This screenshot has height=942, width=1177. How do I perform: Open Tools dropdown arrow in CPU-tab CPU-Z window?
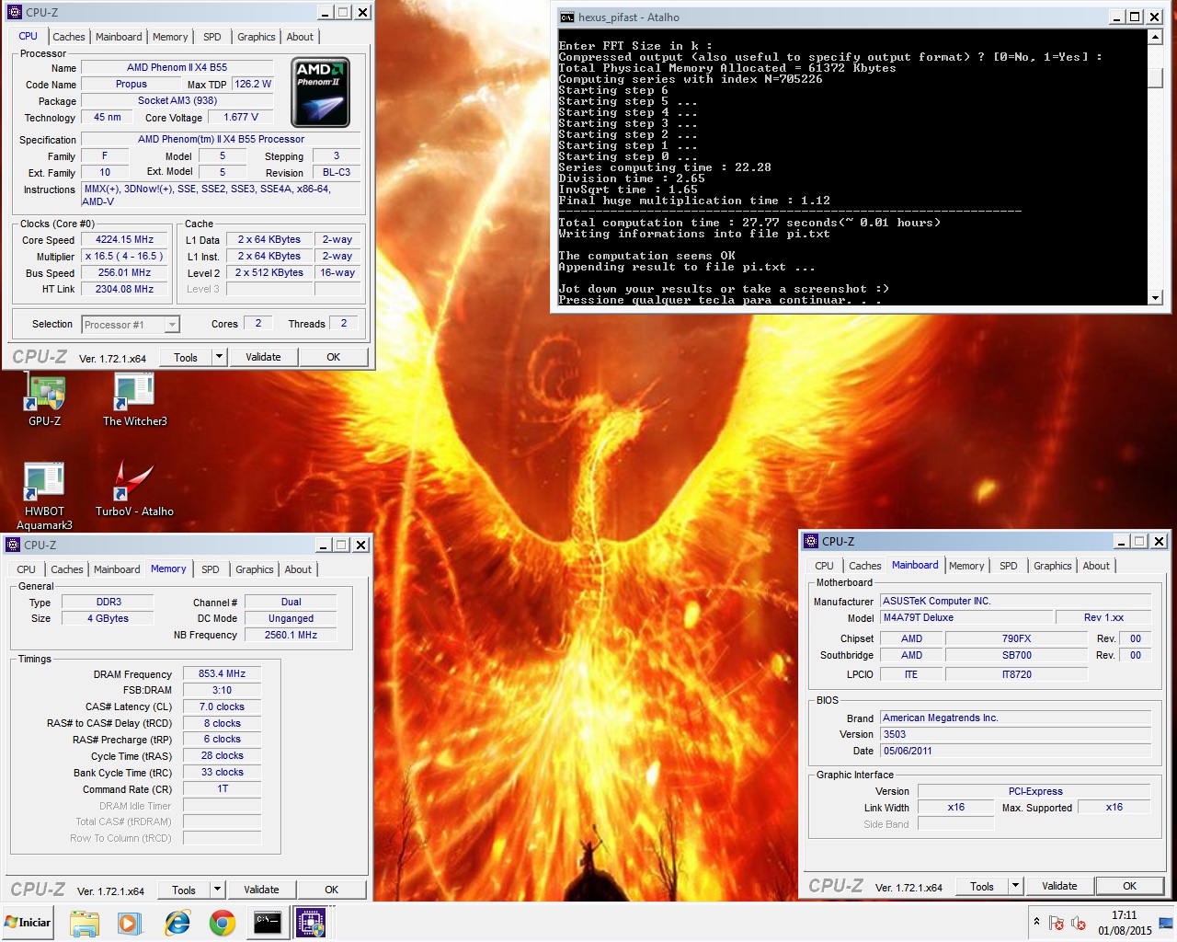219,357
